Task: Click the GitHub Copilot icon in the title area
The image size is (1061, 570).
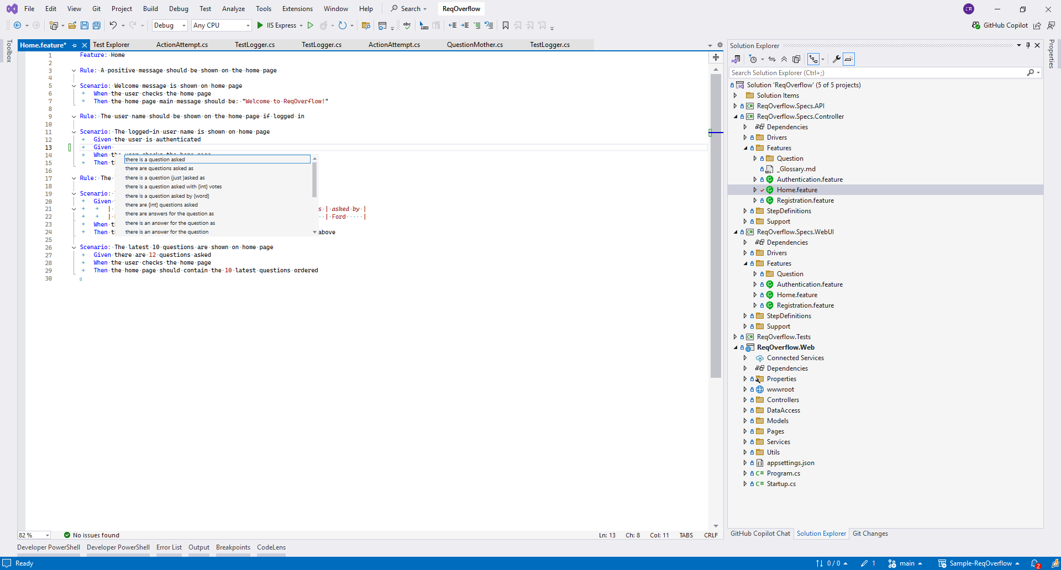Action: [x=976, y=25]
